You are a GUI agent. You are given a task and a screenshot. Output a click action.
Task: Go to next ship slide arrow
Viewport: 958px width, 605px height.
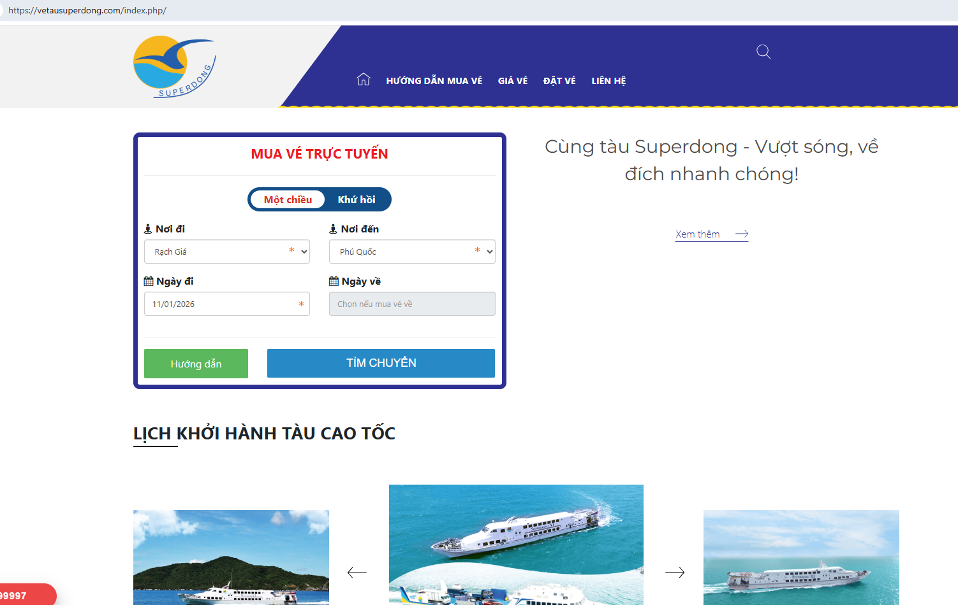tap(675, 573)
